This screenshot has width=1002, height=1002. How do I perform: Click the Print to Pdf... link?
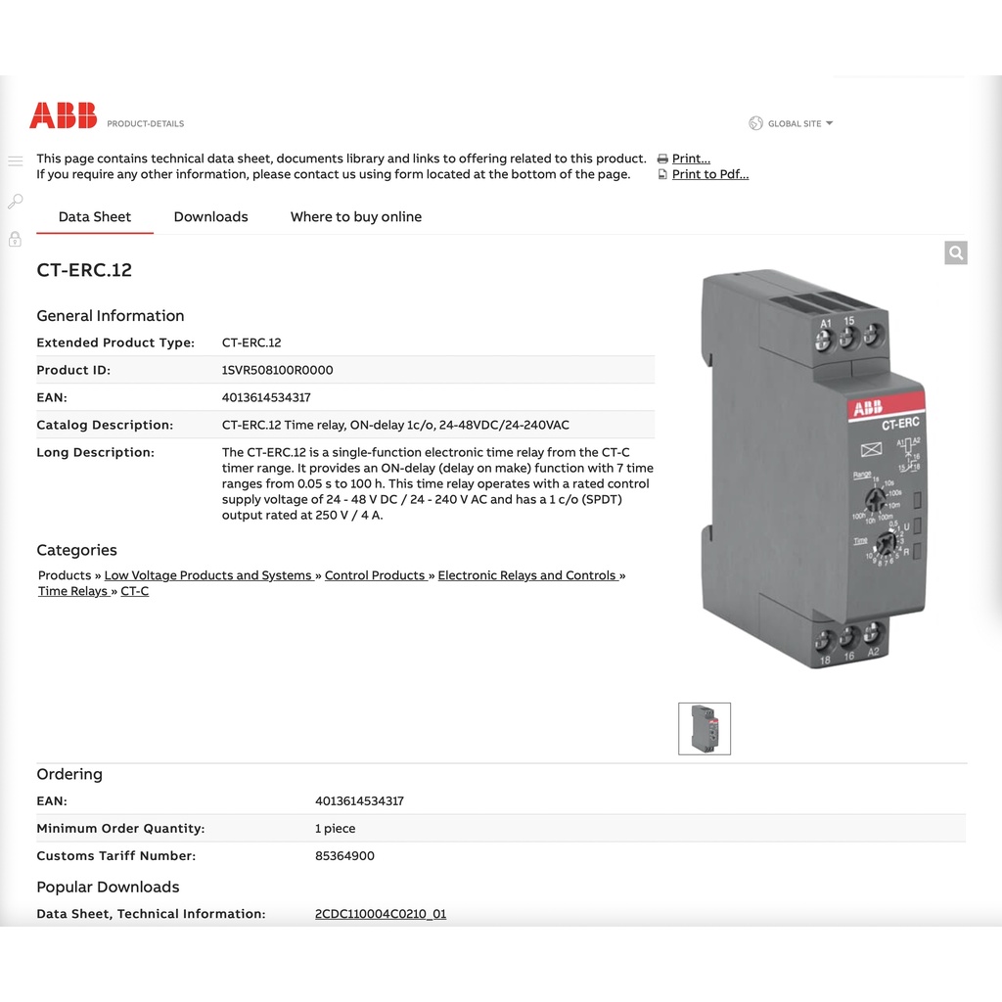tap(709, 174)
